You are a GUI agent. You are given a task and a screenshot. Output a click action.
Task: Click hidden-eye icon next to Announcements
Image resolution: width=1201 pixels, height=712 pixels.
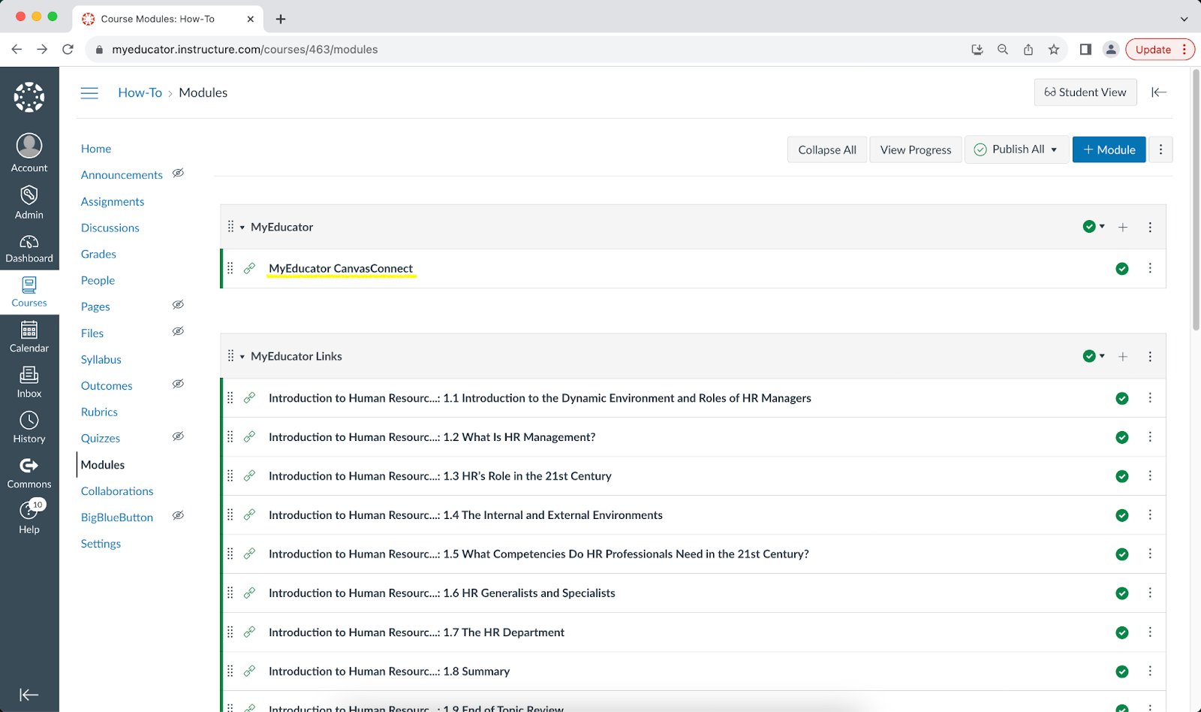pos(178,173)
